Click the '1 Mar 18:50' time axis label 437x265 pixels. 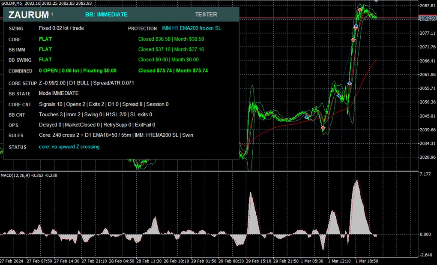pyautogui.click(x=367, y=262)
